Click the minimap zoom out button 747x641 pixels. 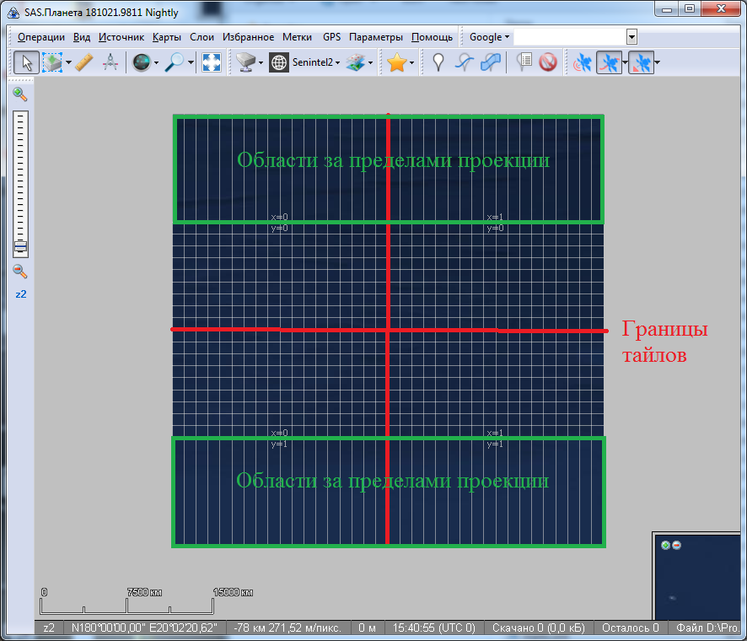click(x=676, y=545)
